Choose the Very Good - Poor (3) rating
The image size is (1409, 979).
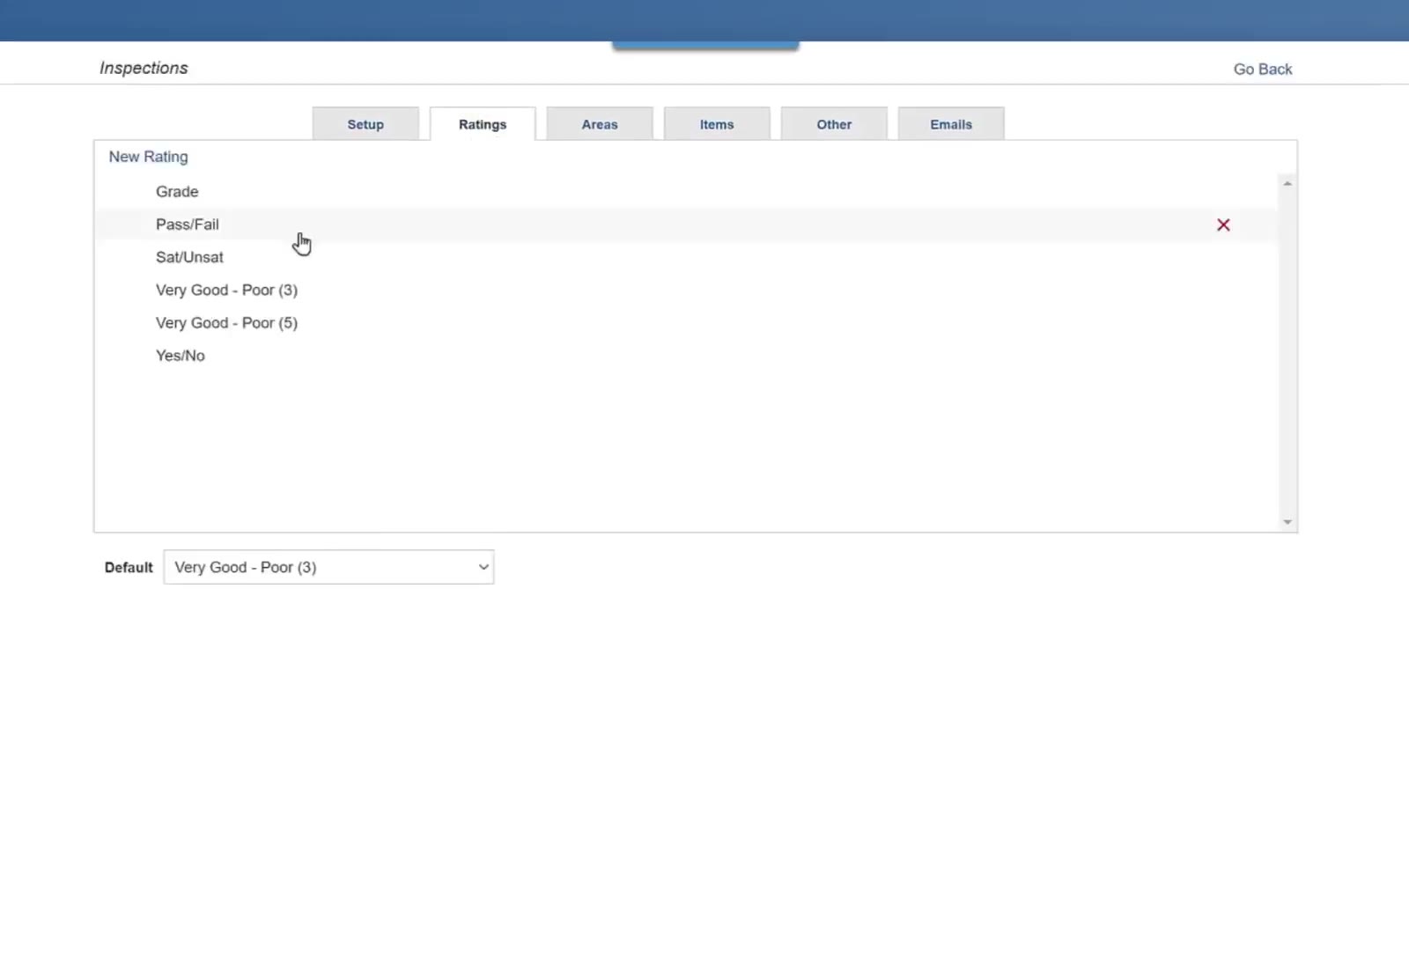(x=686, y=290)
